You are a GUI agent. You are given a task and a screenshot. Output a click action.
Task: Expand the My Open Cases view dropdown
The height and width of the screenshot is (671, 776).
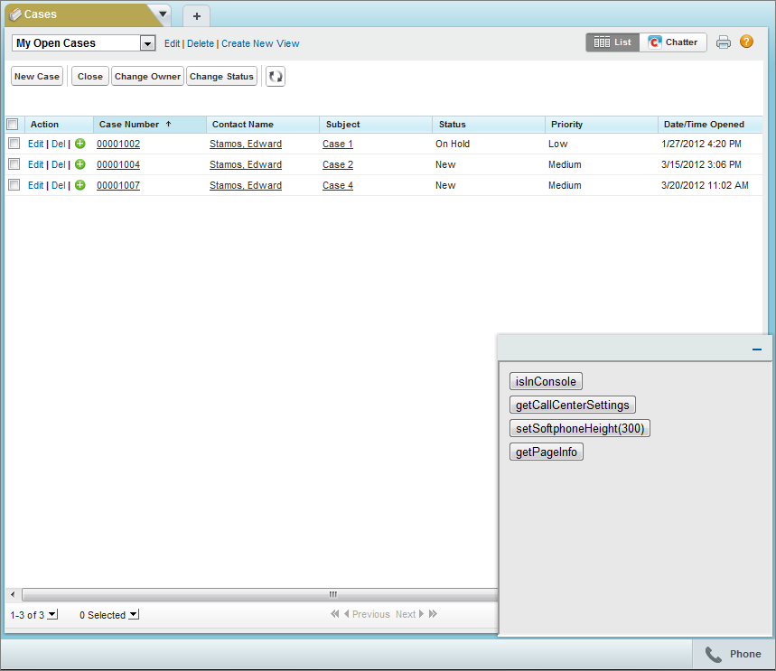tap(147, 43)
